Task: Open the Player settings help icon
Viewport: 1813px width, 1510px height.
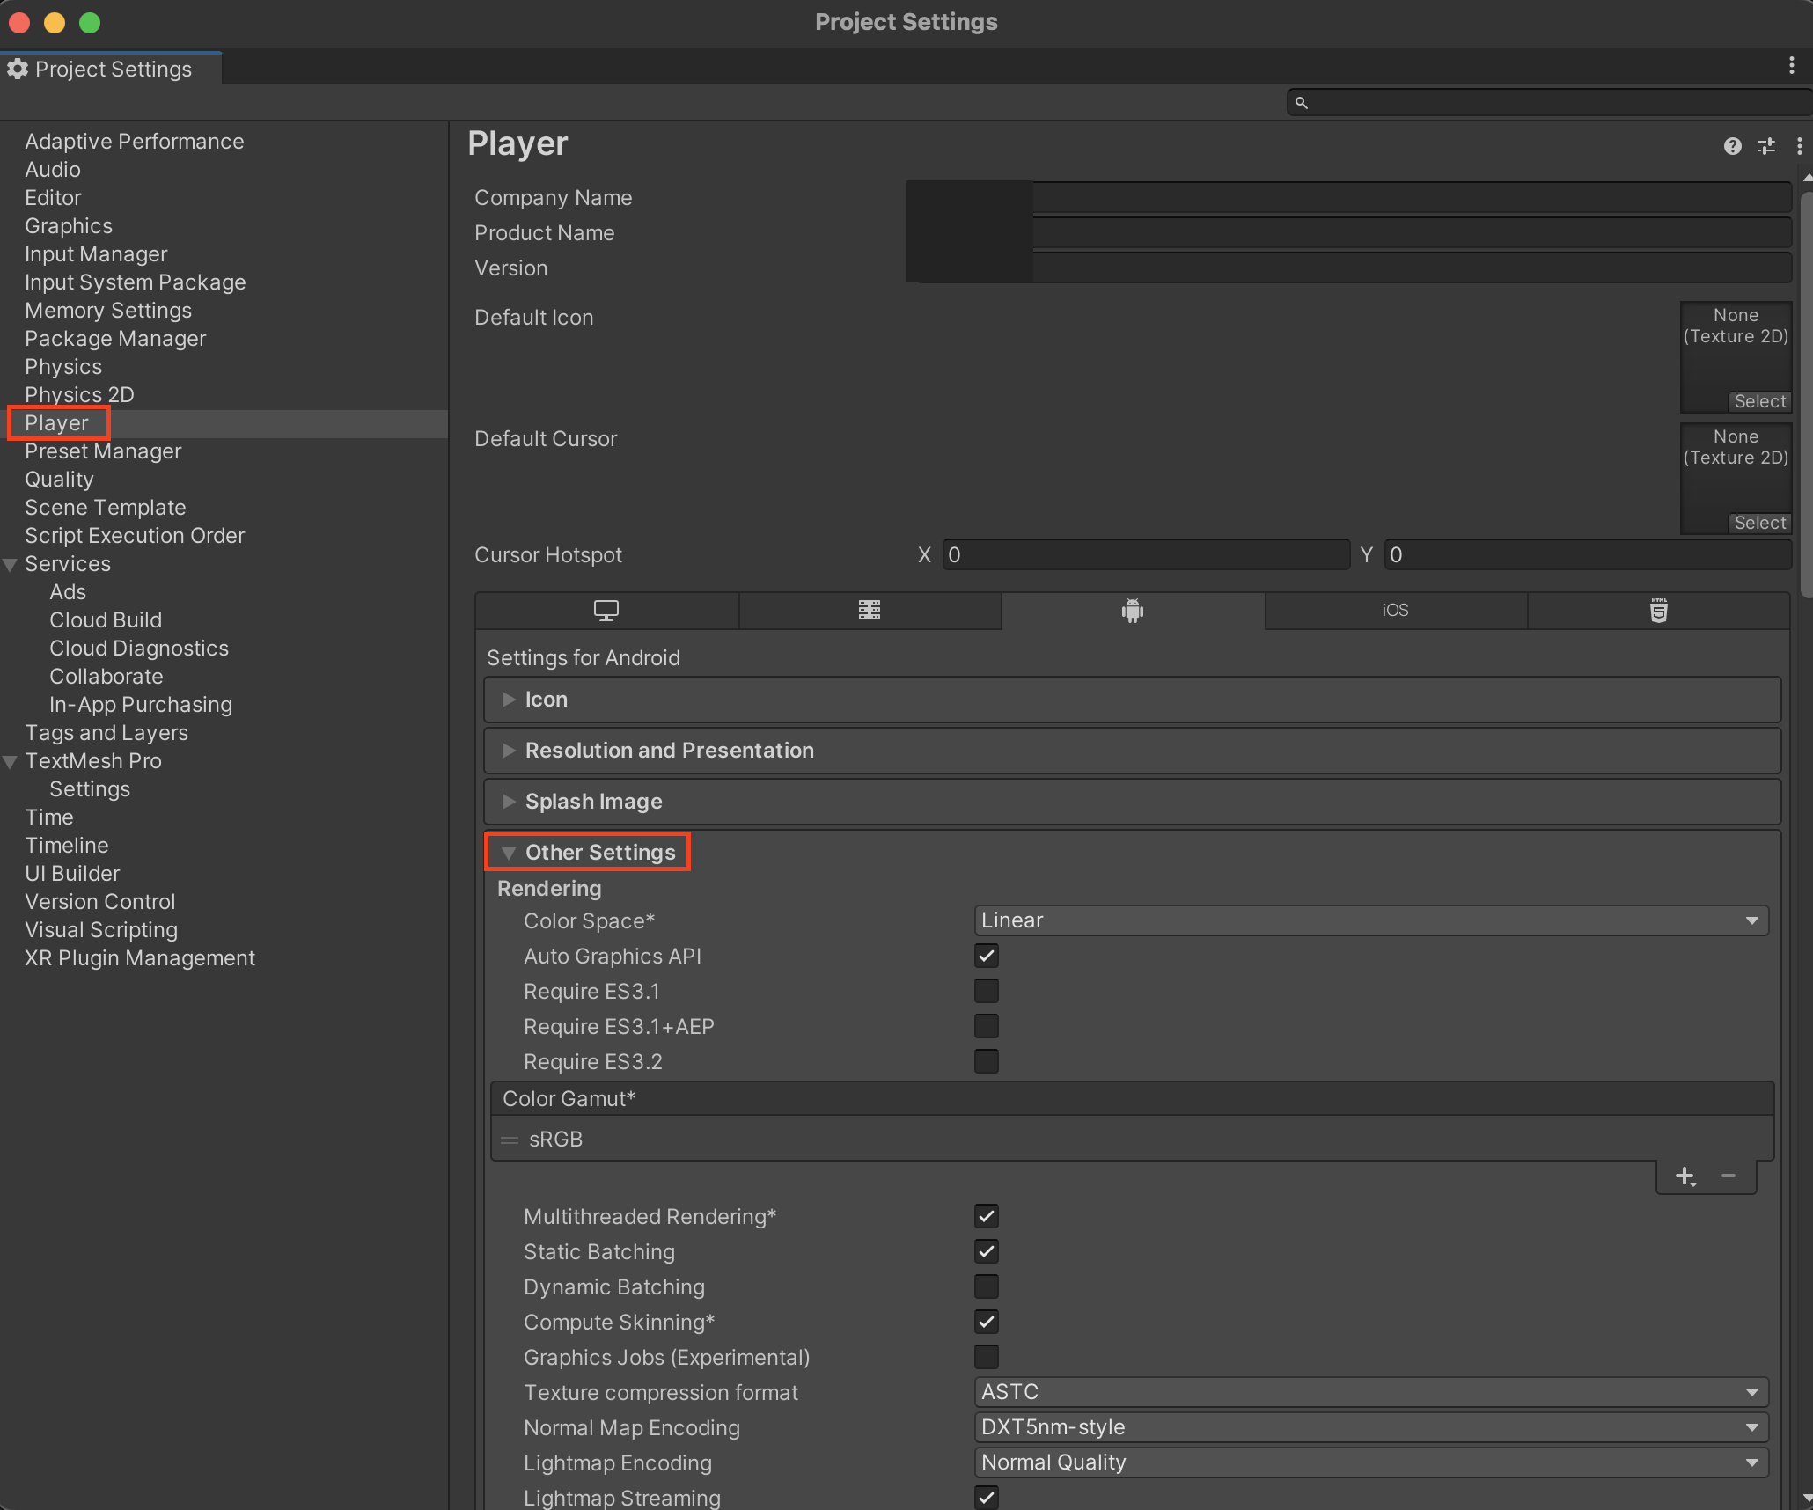Action: (x=1732, y=146)
